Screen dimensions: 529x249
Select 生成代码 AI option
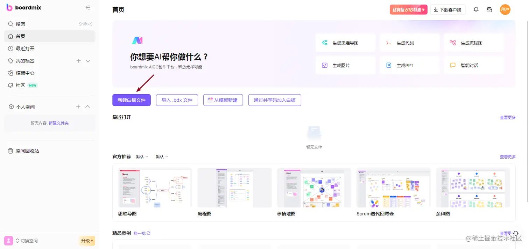tap(410, 43)
